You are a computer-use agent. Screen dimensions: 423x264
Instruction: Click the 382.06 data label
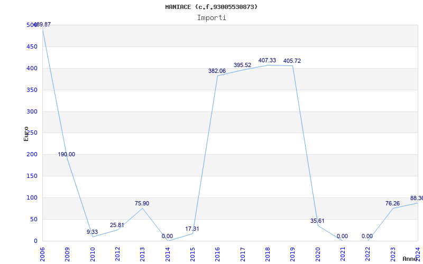tap(217, 71)
